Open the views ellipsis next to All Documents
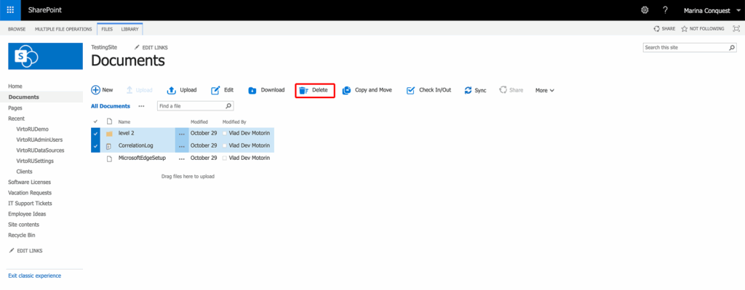The width and height of the screenshot is (745, 290). (141, 106)
